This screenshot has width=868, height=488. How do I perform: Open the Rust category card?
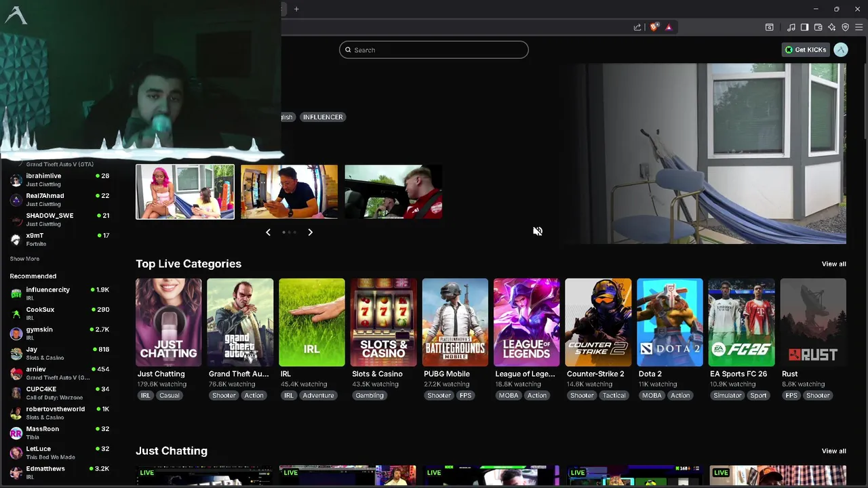(x=813, y=323)
